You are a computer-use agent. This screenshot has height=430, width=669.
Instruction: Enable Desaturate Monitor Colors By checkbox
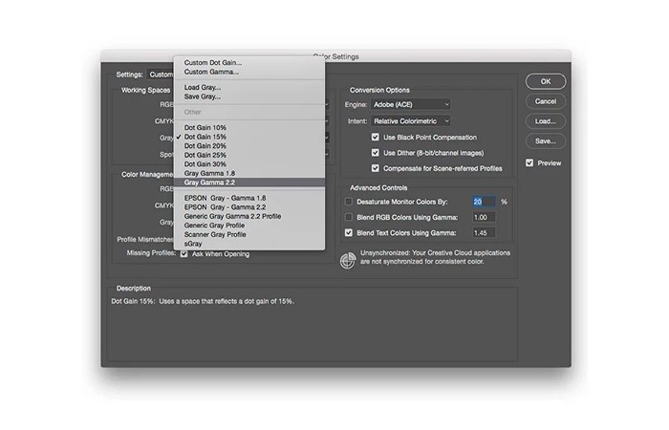[349, 202]
